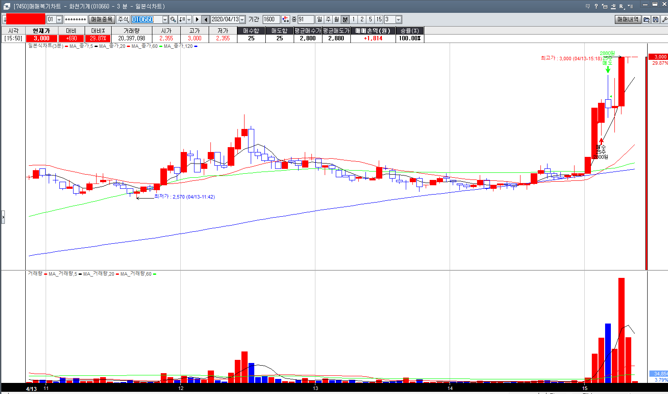
Task: Click the screen link icon in title bar
Action: (x=613, y=6)
